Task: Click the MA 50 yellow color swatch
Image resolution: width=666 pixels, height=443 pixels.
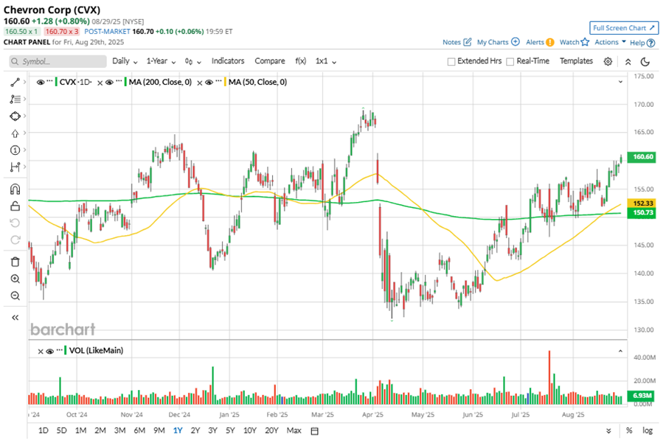Action: (225, 82)
